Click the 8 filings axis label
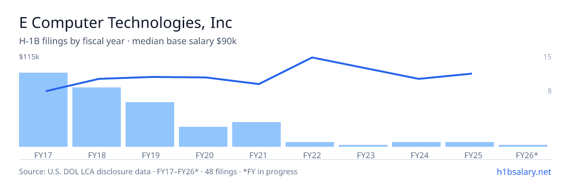Viewport: 571px width, 190px height. [549, 91]
